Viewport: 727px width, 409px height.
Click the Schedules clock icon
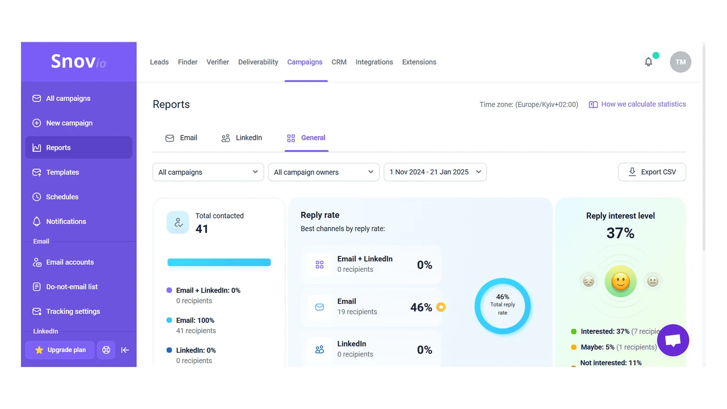point(37,197)
